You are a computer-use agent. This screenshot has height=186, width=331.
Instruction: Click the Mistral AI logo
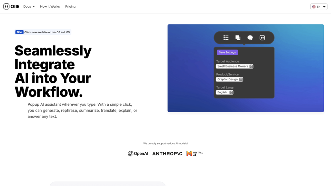click(x=194, y=154)
